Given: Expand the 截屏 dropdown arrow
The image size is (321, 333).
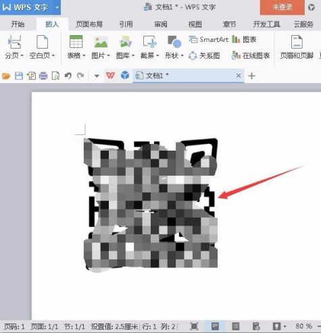Looking at the screenshot, I should tap(157, 55).
